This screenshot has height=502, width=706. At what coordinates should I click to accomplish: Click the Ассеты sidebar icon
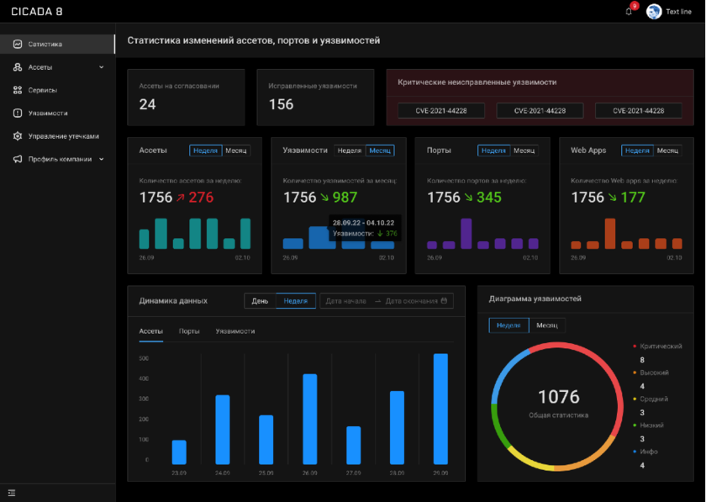pos(18,66)
